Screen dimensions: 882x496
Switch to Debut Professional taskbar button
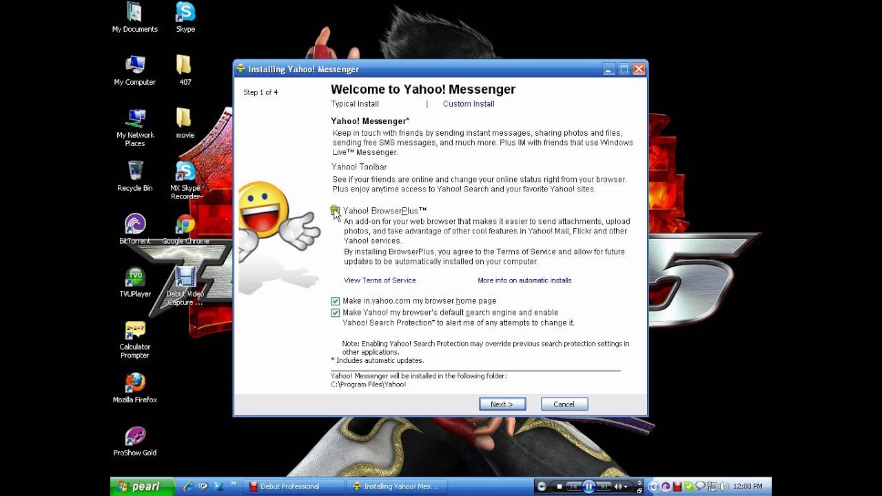tap(295, 486)
